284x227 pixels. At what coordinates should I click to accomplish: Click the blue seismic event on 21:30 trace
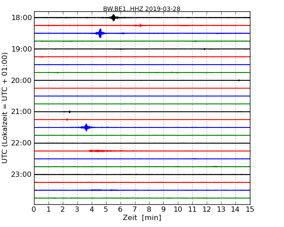point(86,127)
